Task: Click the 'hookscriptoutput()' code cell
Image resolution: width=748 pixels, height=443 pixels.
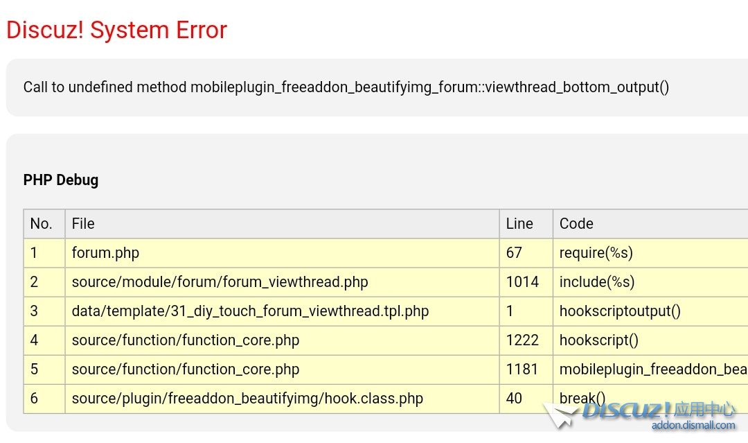Action: click(650, 311)
